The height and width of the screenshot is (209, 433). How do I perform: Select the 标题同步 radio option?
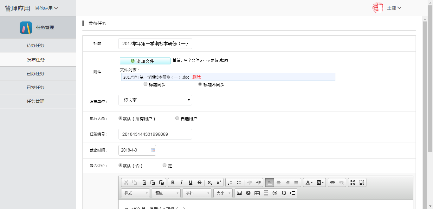(x=145, y=84)
